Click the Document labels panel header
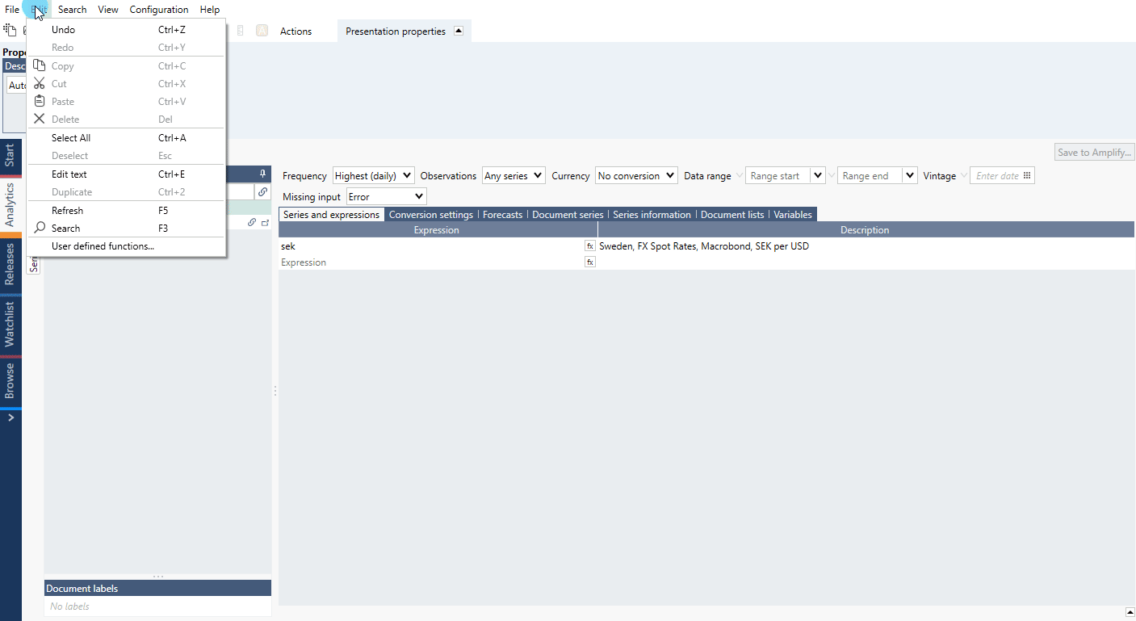The height and width of the screenshot is (621, 1136). coord(157,589)
